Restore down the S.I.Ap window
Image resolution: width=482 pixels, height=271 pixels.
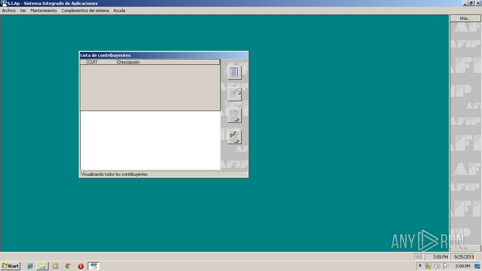(x=471, y=3)
